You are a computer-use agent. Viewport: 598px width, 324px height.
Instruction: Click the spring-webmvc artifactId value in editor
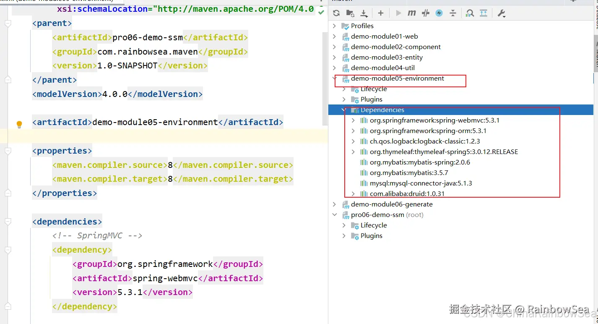[x=165, y=279]
